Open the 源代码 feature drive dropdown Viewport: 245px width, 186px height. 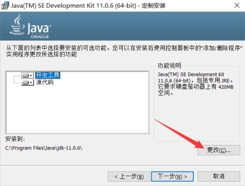point(28,82)
